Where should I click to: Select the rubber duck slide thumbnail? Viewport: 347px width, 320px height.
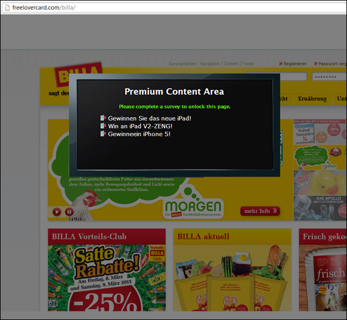[320, 182]
